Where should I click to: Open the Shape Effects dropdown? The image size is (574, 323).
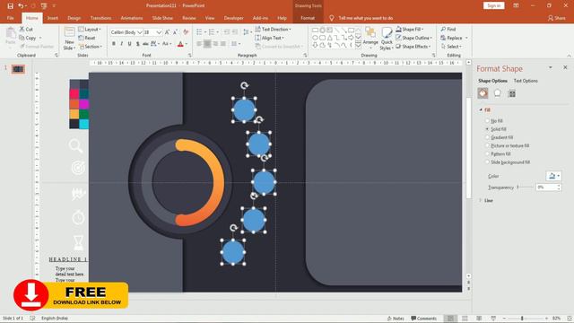coord(413,47)
